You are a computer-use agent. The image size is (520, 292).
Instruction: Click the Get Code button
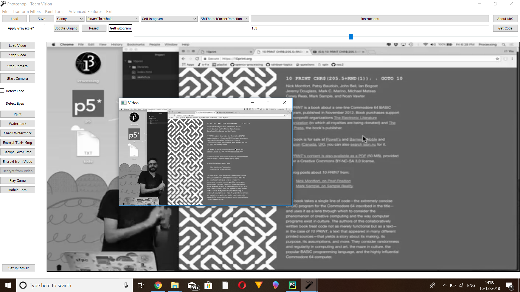tap(505, 28)
